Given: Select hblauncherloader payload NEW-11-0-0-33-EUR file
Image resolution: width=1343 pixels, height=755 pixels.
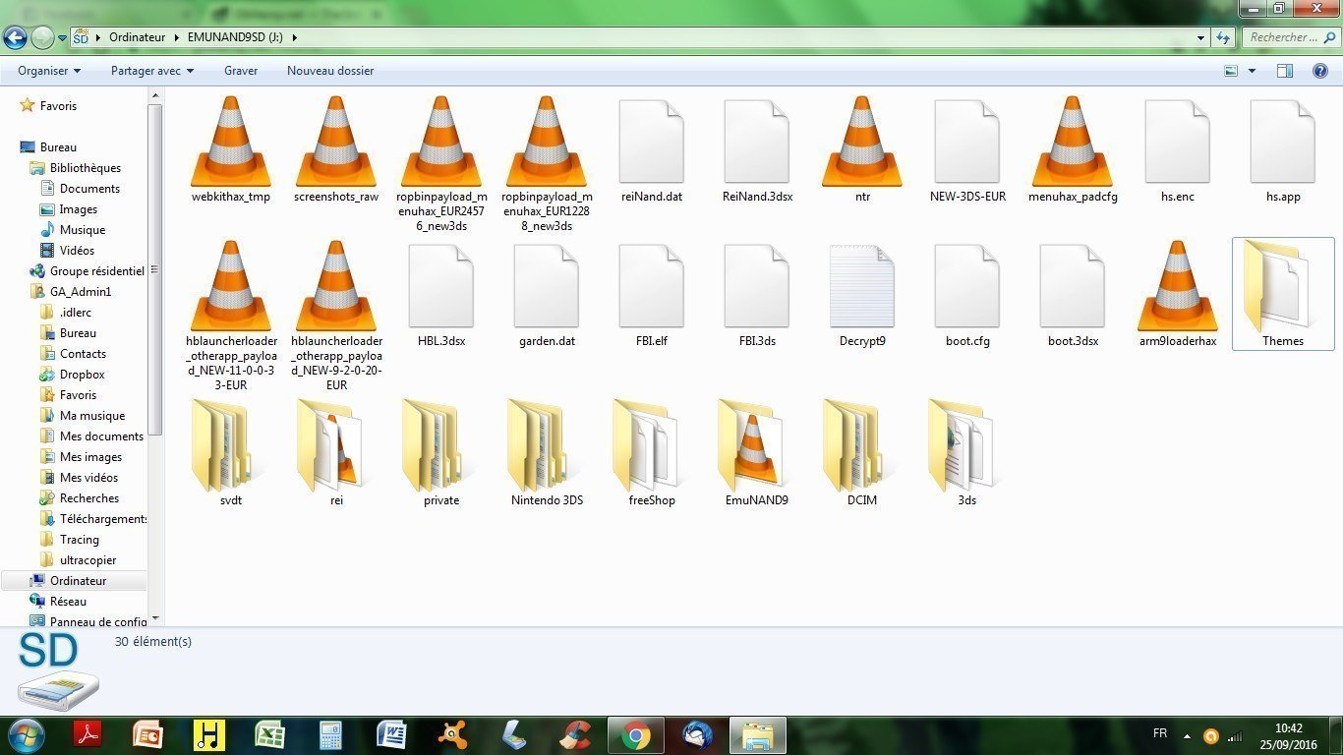Looking at the screenshot, I should (x=231, y=317).
